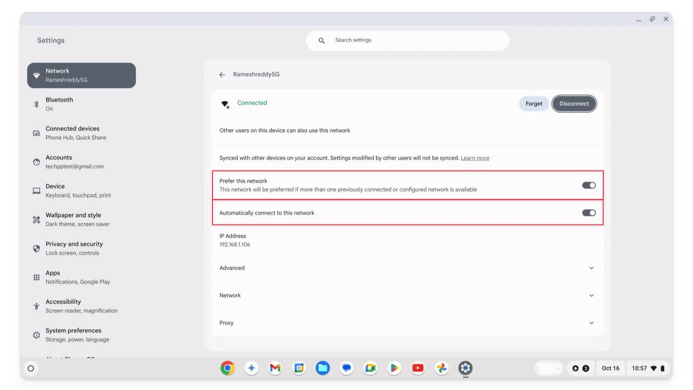Viewport: 693px width, 390px height.
Task: Open YouTube from the shelf
Action: (x=418, y=368)
